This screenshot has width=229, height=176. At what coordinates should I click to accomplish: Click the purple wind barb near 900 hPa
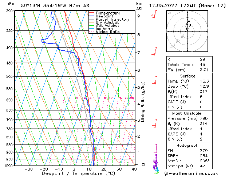[155, 149]
